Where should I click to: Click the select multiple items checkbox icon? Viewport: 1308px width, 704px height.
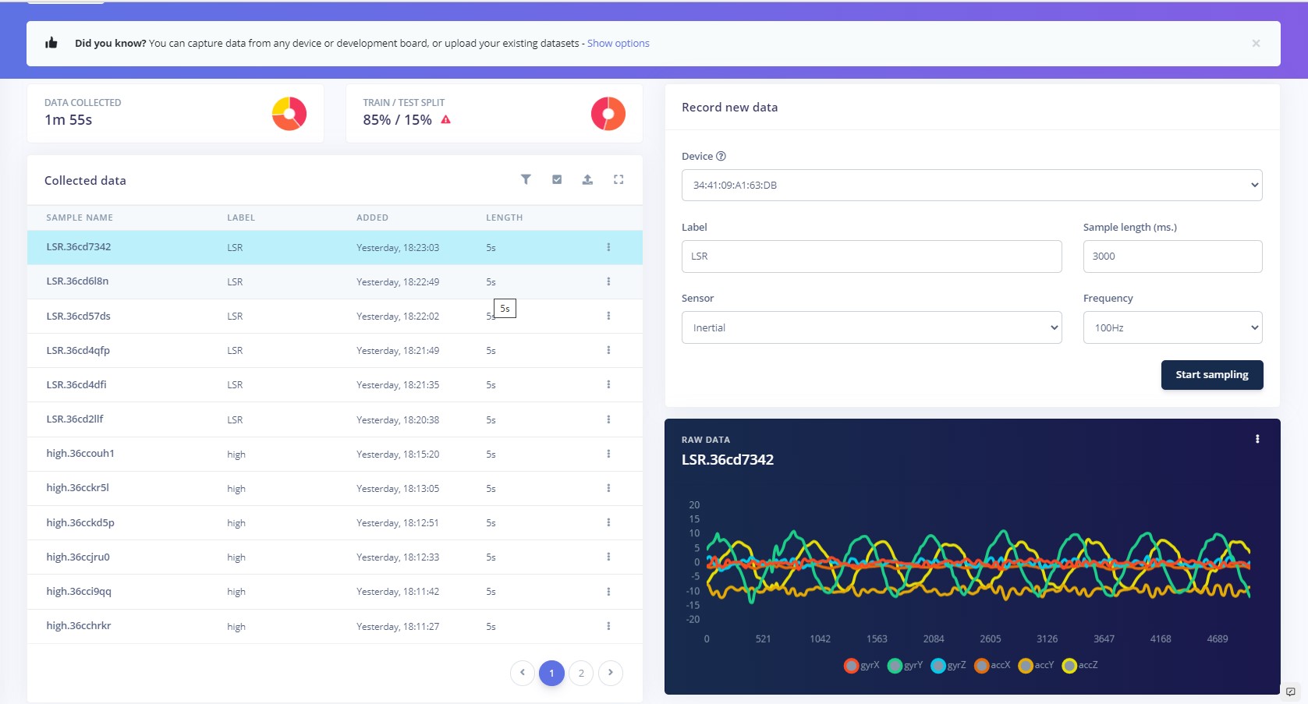click(557, 179)
